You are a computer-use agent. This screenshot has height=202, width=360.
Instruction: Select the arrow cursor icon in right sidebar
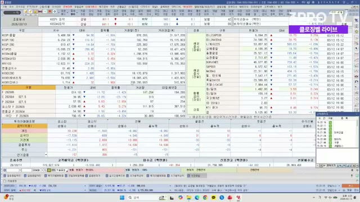[356, 48]
